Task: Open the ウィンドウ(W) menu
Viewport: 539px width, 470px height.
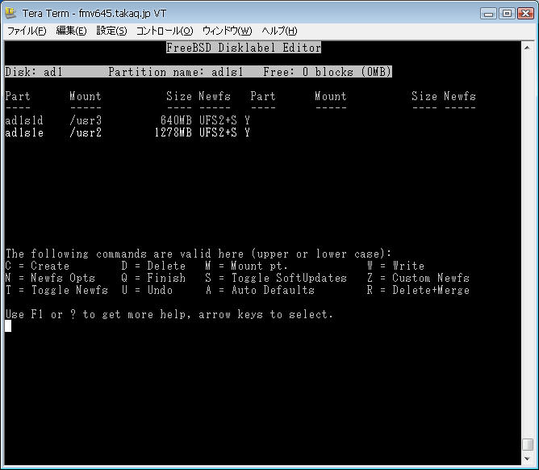Action: coord(227,31)
